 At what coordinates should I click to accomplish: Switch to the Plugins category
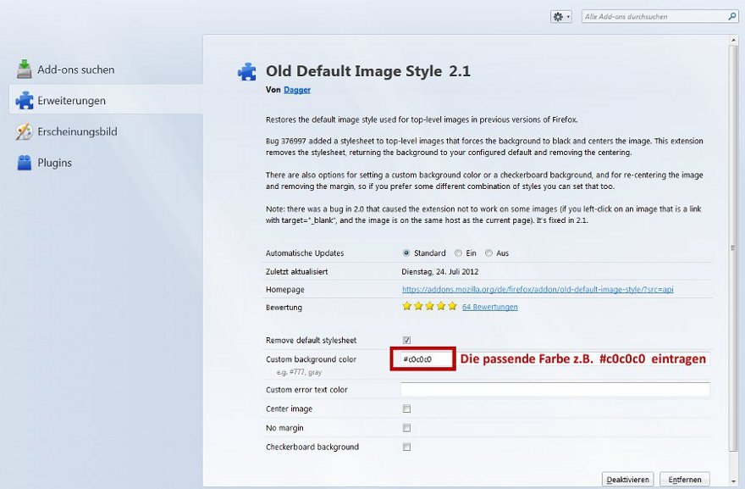click(106, 163)
